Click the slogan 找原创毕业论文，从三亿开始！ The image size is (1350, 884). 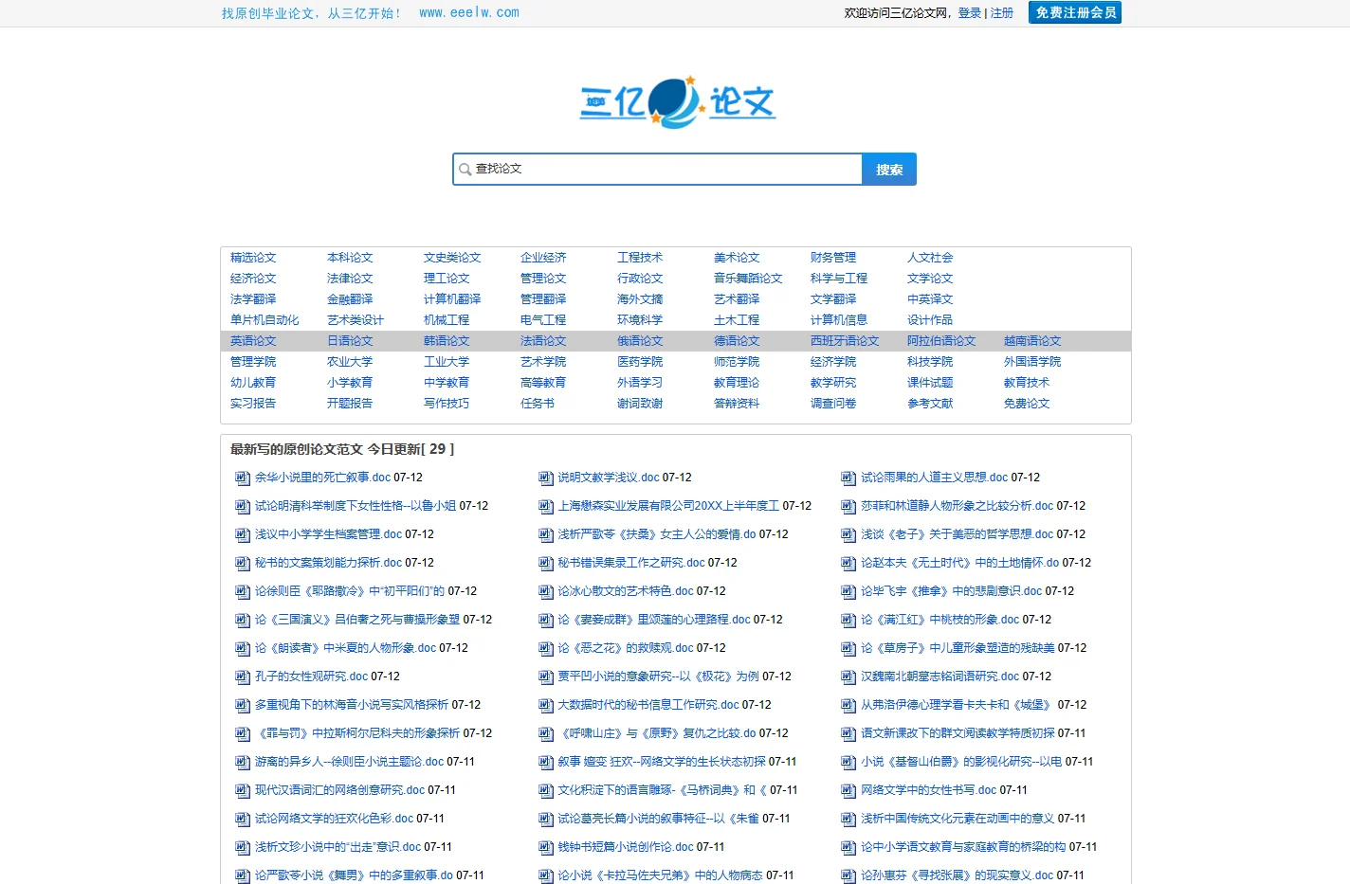pos(312,13)
